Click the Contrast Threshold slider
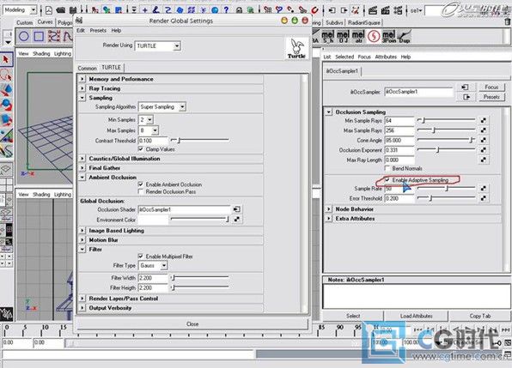512x368 pixels. coord(200,140)
